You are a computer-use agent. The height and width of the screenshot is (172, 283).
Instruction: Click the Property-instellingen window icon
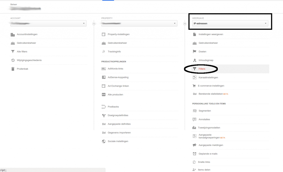tap(104, 34)
